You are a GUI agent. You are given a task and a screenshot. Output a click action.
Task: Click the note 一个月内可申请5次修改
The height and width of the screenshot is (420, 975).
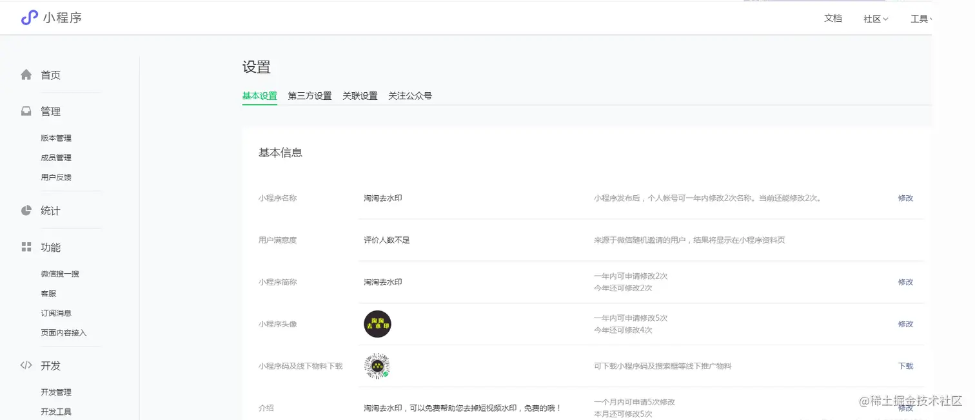tap(635, 402)
